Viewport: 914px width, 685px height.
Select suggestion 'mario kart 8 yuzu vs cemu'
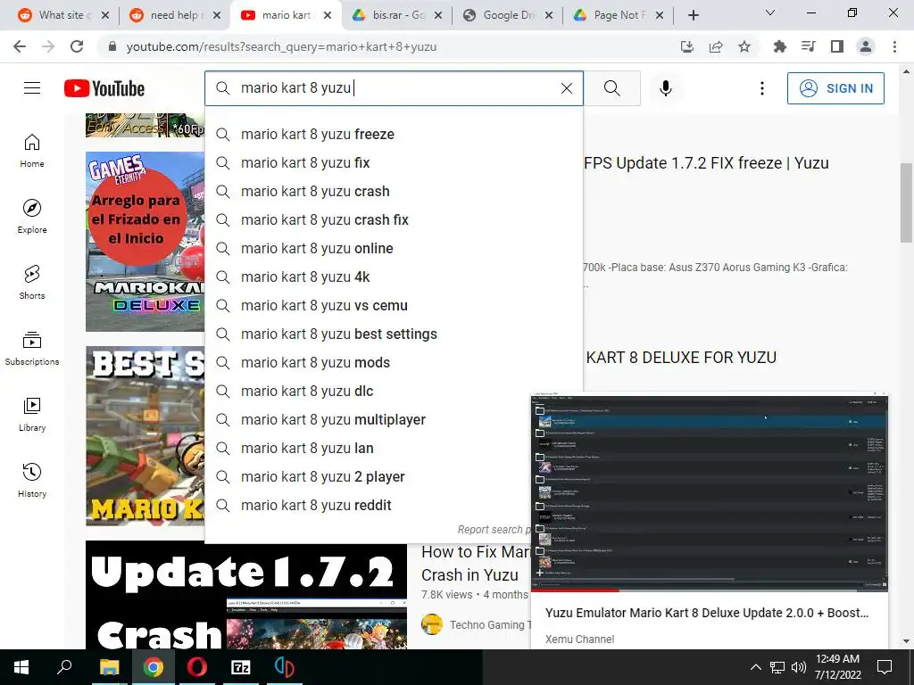click(x=394, y=305)
